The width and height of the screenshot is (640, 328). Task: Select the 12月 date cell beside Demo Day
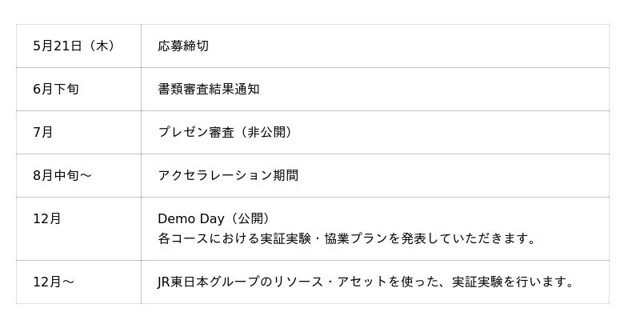46,219
